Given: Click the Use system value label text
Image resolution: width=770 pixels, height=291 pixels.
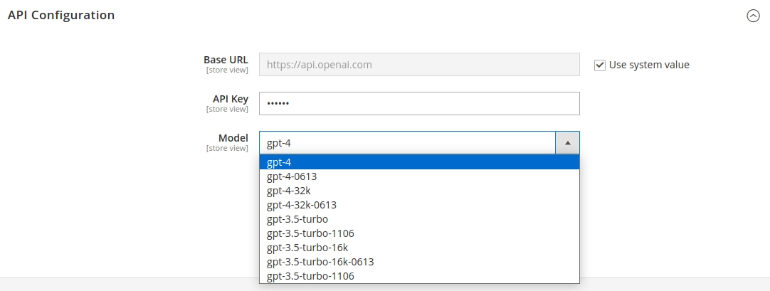Looking at the screenshot, I should [649, 65].
